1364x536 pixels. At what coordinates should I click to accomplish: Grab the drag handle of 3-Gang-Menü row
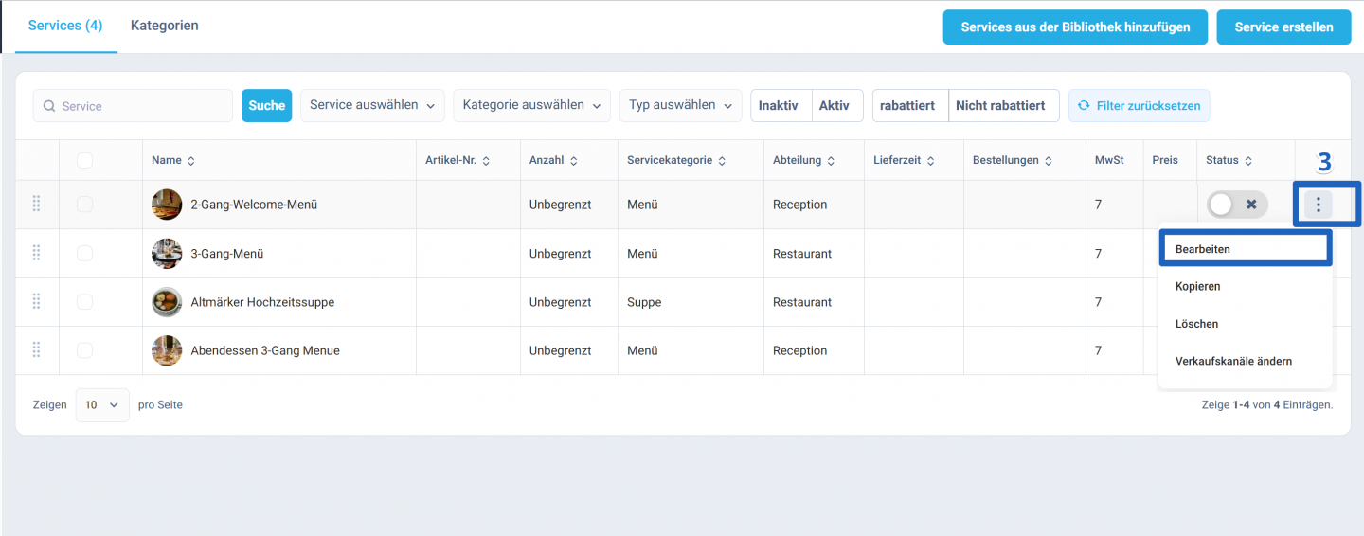point(37,253)
